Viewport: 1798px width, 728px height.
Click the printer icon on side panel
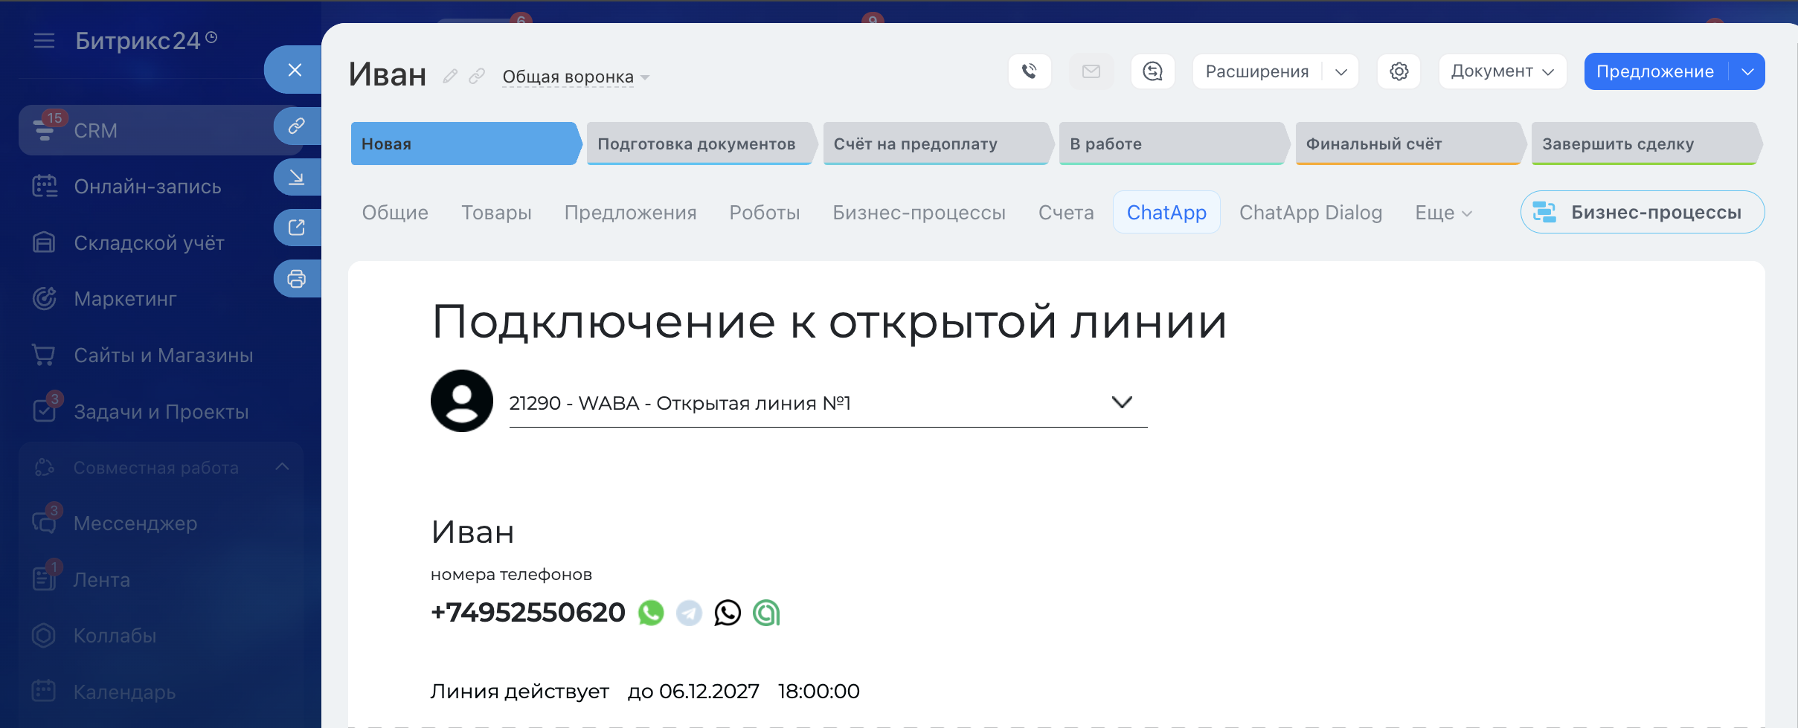tap(297, 279)
